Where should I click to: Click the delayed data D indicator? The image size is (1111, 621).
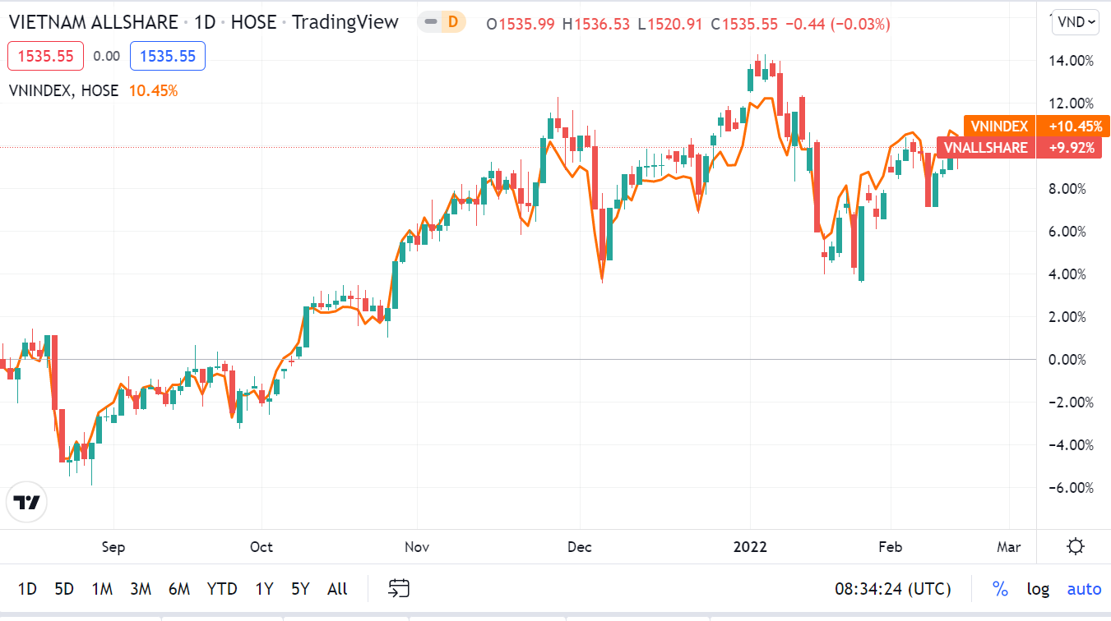[452, 23]
